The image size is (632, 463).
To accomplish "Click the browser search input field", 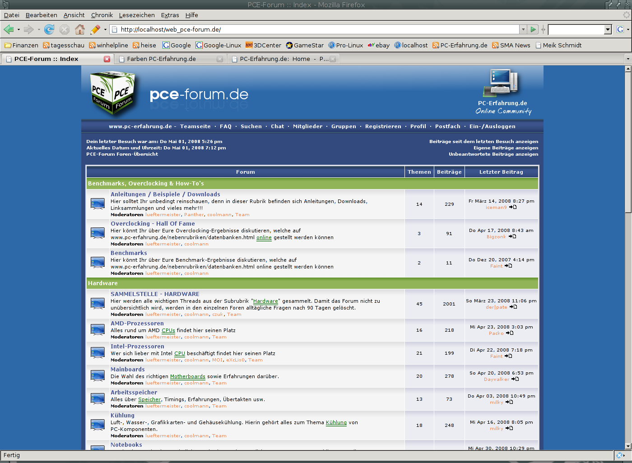I will pos(576,29).
